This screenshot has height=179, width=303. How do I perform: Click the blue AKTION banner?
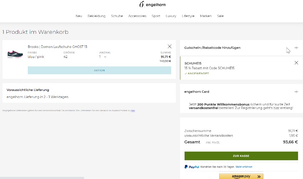(x=99, y=70)
